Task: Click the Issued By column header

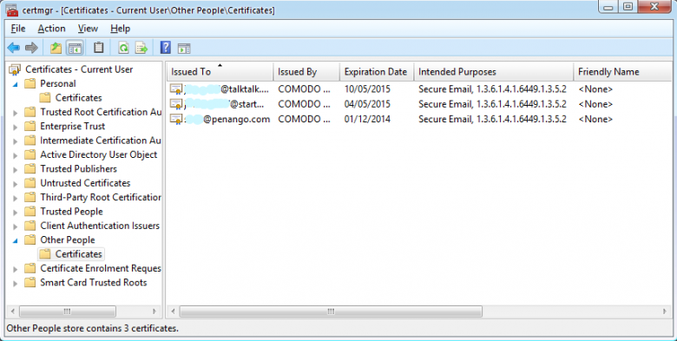Action: 306,72
